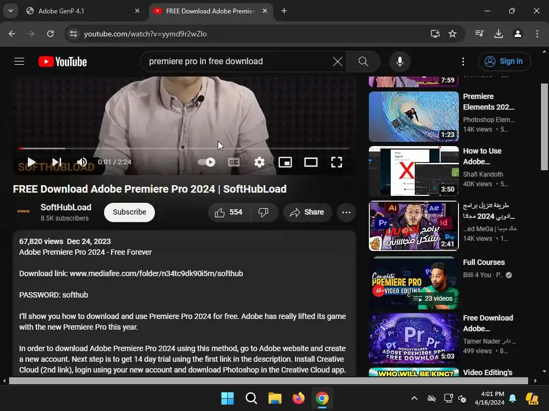Screen dimensions: 549x411
Task: Install app icon in address bar
Action: point(435,34)
